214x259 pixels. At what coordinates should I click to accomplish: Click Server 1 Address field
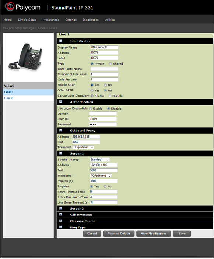click(104, 165)
